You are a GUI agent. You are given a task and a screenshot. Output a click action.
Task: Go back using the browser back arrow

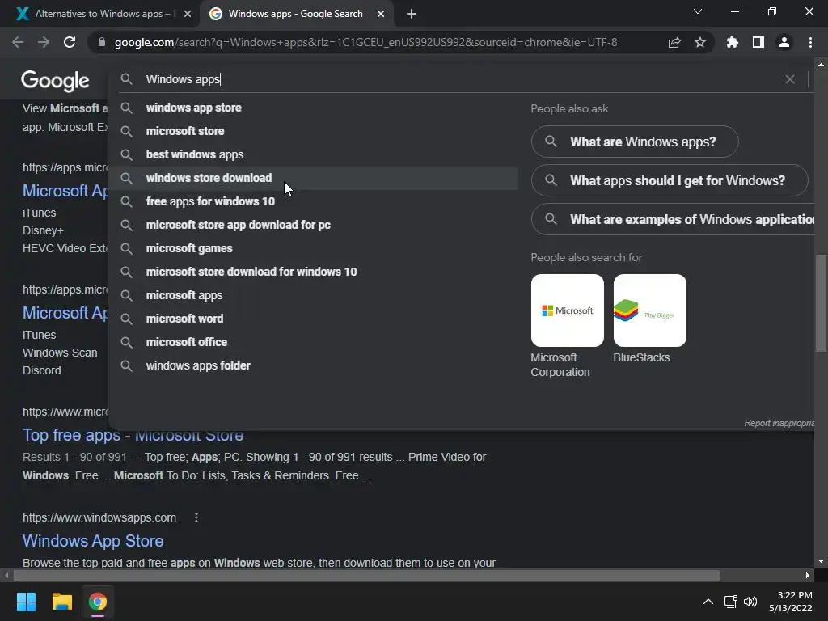[18, 42]
